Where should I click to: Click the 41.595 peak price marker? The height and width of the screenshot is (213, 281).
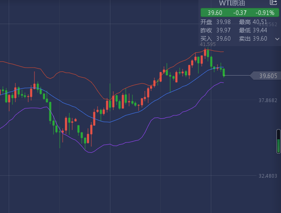coord(208,44)
